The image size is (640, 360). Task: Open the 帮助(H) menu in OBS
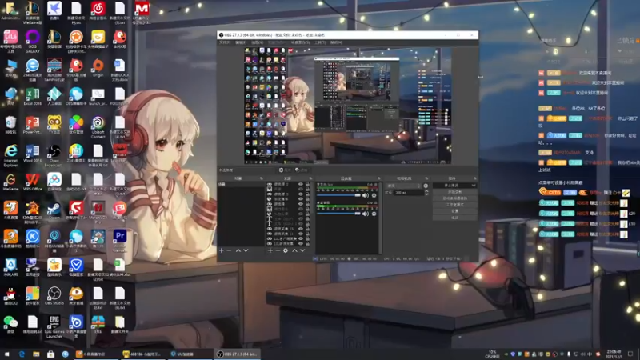tap(336, 42)
